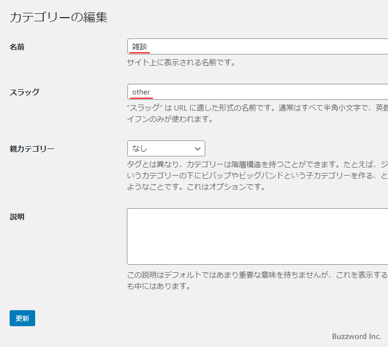388x347 pixels.
Task: Click the カテゴリーの編集 page heading
Action: [59, 17]
